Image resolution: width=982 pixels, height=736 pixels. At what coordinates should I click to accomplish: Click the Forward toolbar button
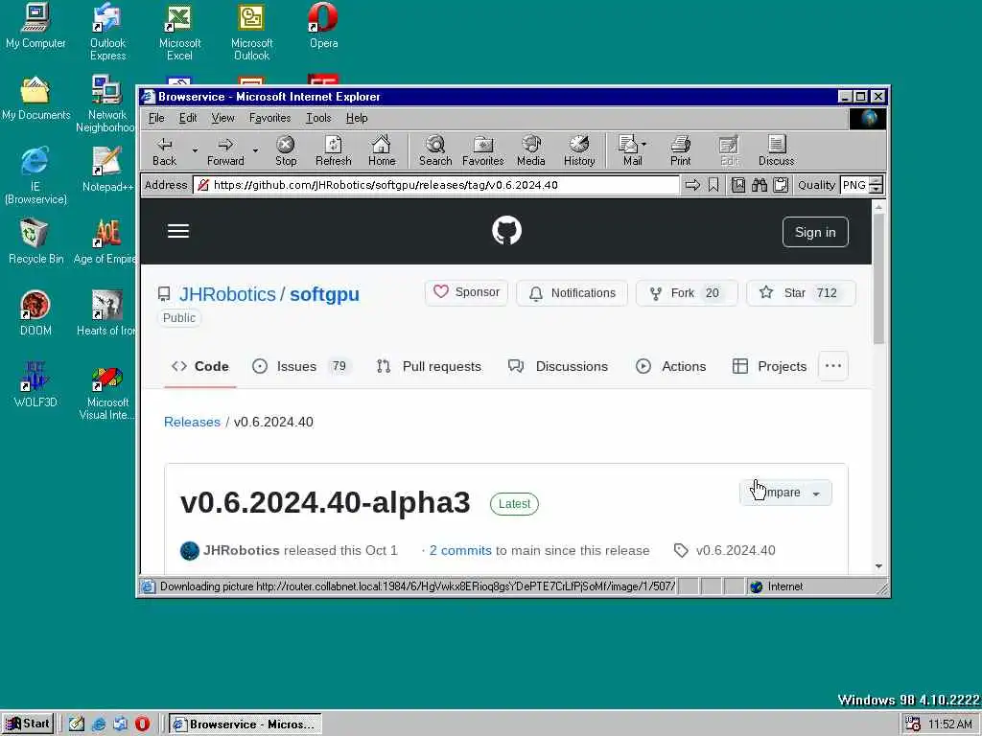225,150
